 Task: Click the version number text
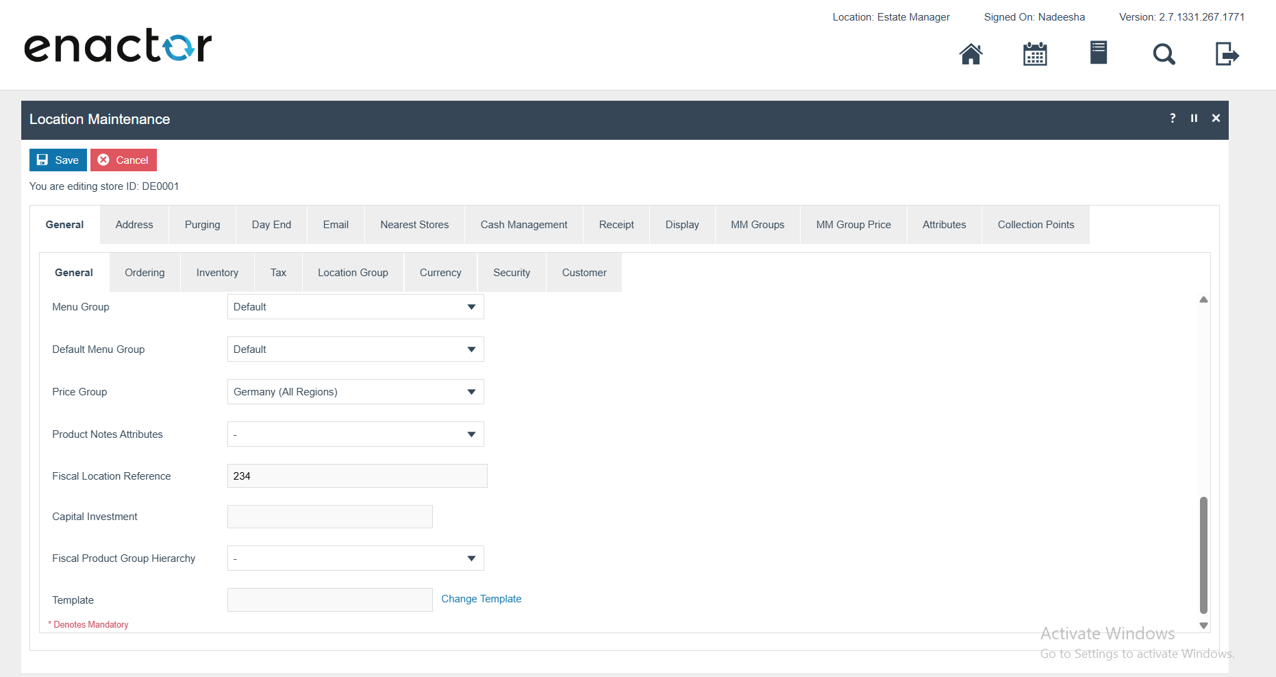point(1181,17)
